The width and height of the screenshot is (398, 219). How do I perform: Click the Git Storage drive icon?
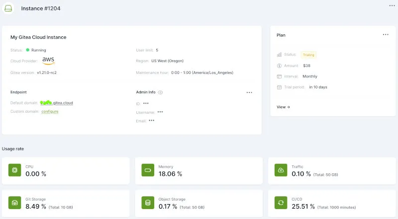tap(15, 203)
